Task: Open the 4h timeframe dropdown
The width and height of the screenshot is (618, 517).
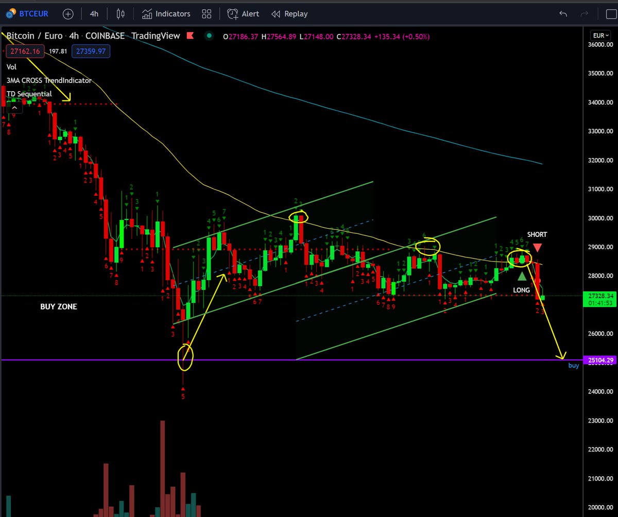Action: click(x=94, y=14)
